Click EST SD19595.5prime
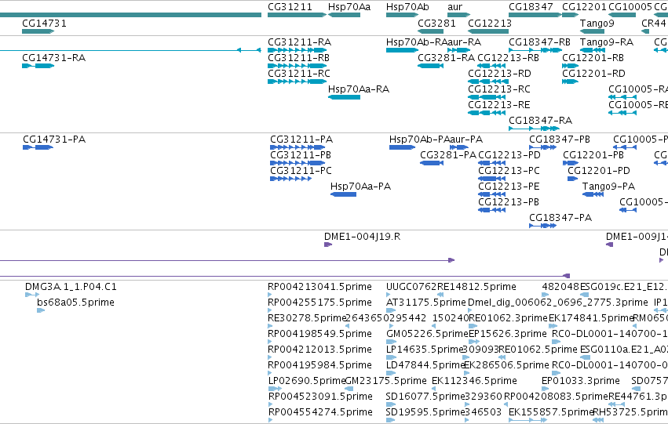This screenshot has width=668, height=424. (x=391, y=420)
